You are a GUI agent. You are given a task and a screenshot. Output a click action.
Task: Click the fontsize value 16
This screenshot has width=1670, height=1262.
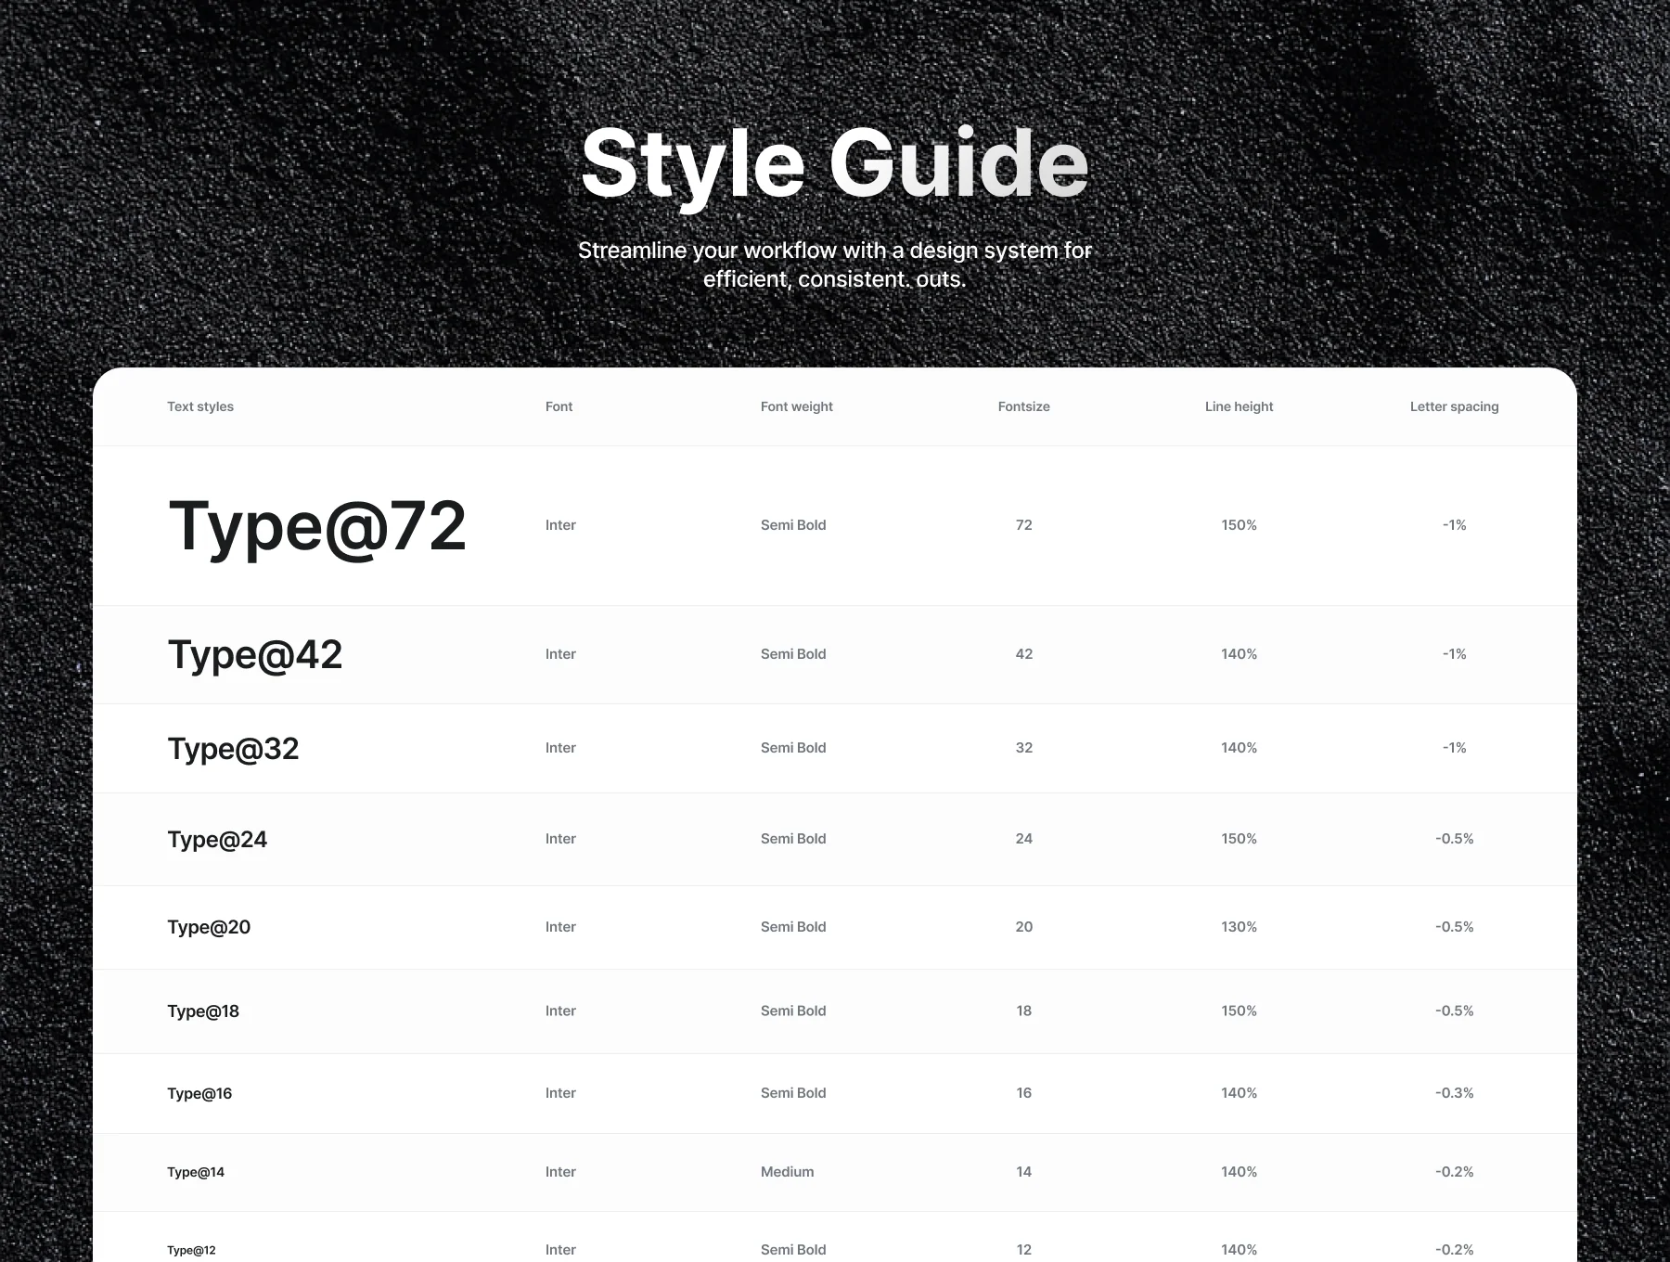click(1024, 1093)
